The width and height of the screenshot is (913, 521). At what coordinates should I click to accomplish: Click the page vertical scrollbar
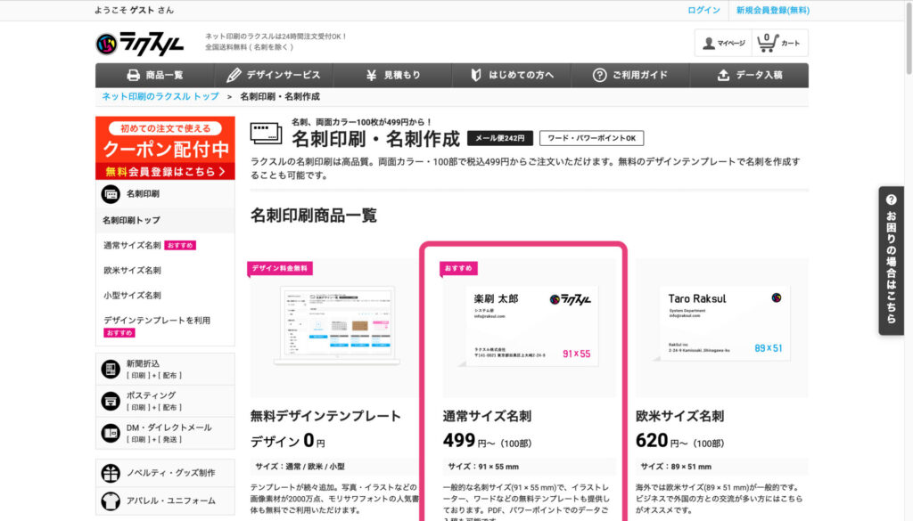(x=909, y=37)
